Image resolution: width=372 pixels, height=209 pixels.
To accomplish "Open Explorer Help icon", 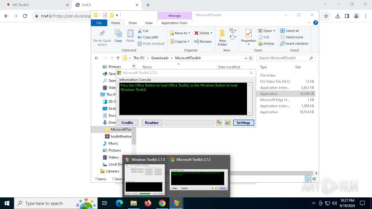I will pyautogui.click(x=315, y=23).
